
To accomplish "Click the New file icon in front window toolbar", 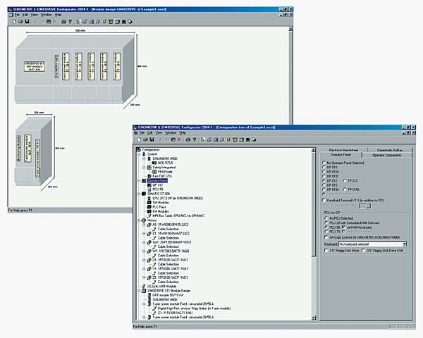I will coord(137,140).
